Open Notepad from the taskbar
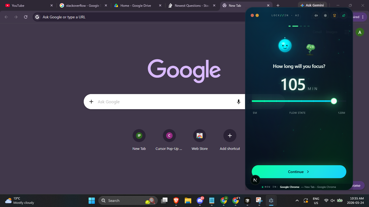Screen dimensions: 369x207 (212, 201)
